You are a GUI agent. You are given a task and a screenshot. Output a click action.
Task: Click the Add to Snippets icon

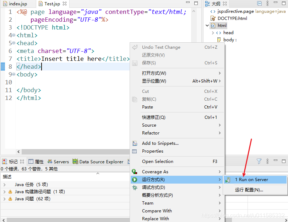(135, 143)
